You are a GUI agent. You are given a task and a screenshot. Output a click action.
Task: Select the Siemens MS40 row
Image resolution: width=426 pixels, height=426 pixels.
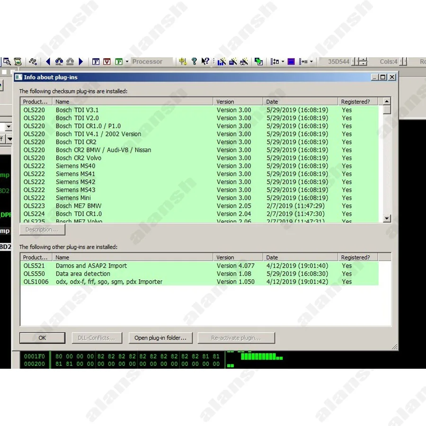click(x=199, y=166)
